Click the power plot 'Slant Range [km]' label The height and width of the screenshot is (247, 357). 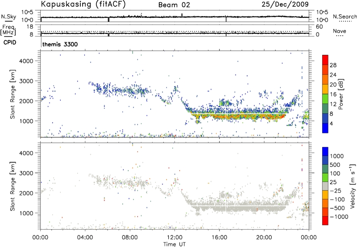pyautogui.click(x=12, y=94)
